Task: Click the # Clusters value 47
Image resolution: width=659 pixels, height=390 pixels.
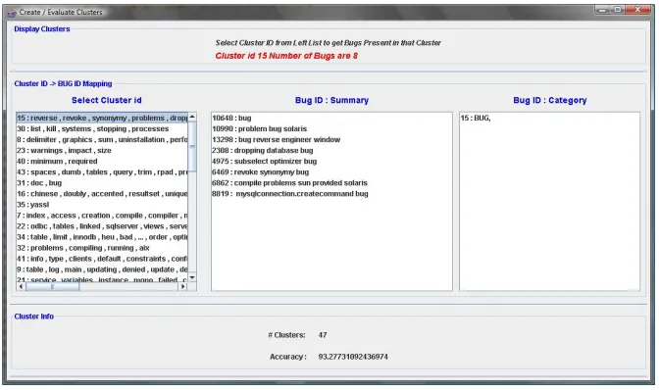Action: 323,335
